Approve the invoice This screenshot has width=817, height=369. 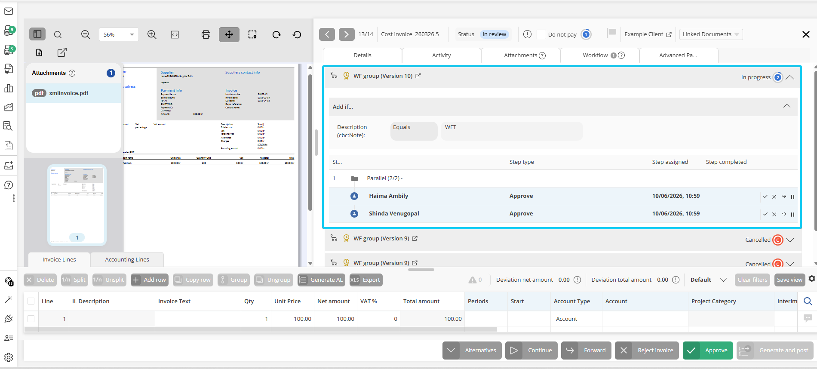tap(708, 351)
